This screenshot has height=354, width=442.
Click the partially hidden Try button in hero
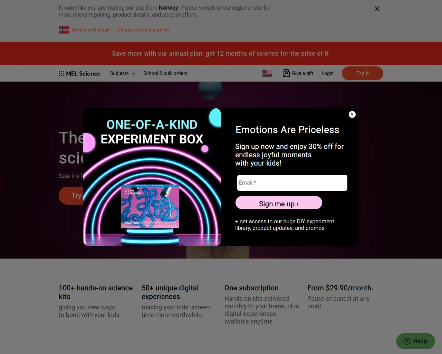coord(71,196)
